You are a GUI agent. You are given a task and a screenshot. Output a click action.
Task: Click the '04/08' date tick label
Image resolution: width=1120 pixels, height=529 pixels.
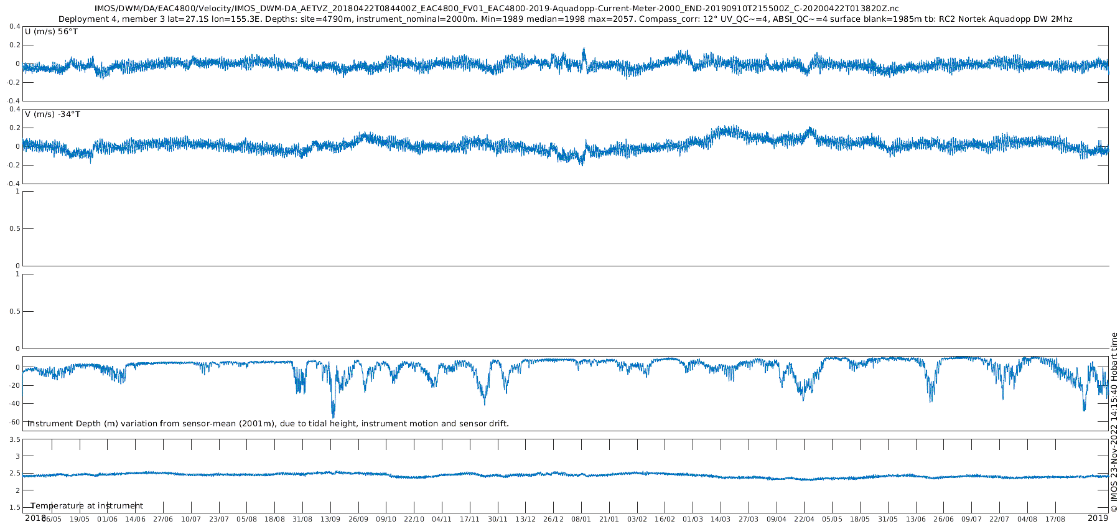(1027, 519)
